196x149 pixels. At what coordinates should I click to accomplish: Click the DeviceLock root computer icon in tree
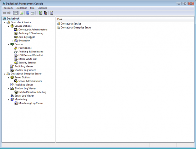tap(5, 19)
